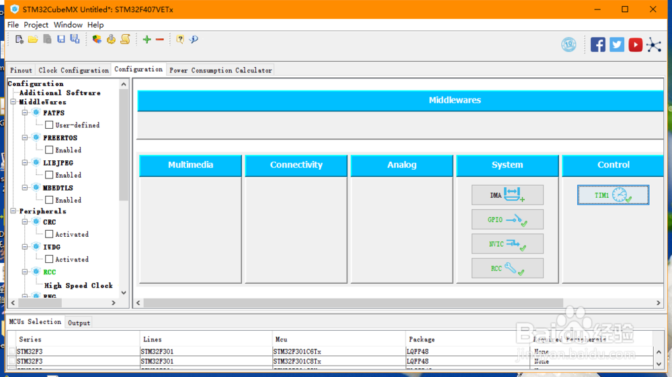The width and height of the screenshot is (672, 377).
Task: Enable LIBJPEG checkbox
Action: click(x=49, y=175)
